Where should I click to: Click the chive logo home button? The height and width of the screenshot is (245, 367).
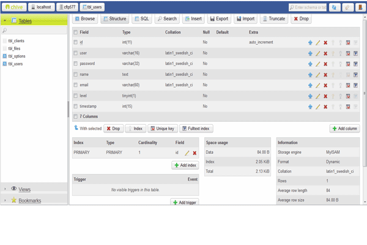pyautogui.click(x=13, y=7)
